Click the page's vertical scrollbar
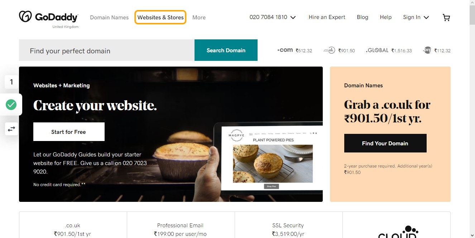Screen dimensions: 475x238 coord(472,119)
